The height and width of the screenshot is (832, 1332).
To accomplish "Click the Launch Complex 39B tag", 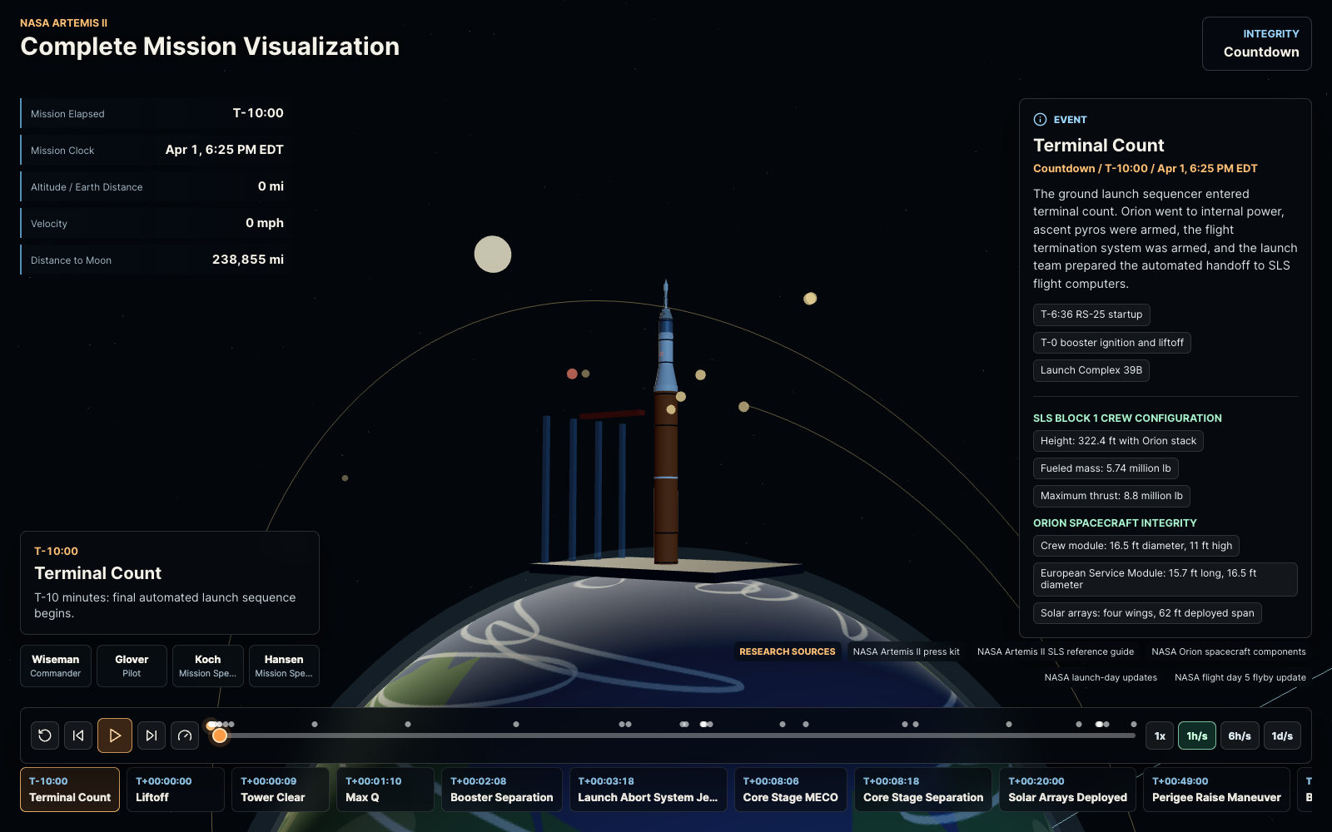I will click(1091, 370).
